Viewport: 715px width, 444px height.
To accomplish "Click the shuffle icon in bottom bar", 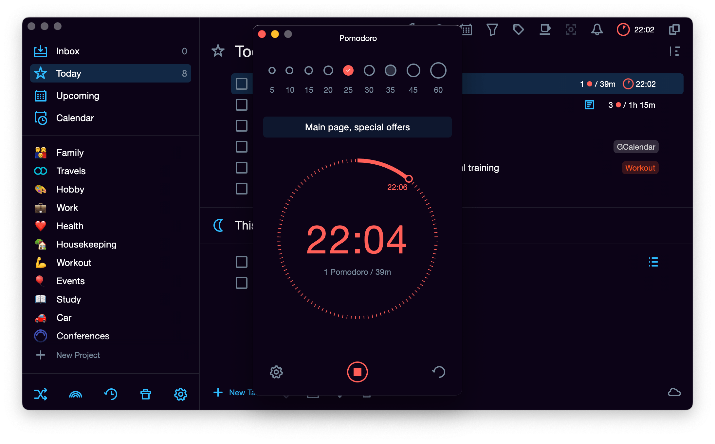I will tap(41, 394).
